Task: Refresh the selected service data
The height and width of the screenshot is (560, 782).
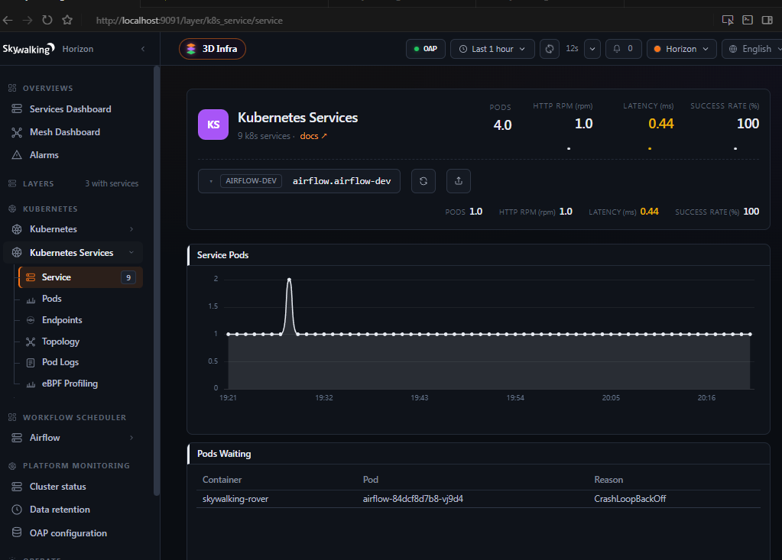Action: 423,181
